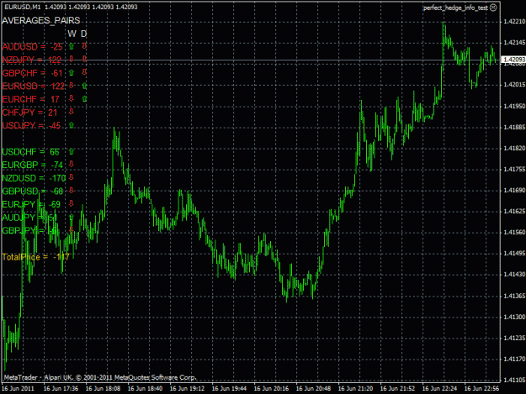Click the 16 Jun 2011 time label
The image size is (526, 394).
[19, 388]
